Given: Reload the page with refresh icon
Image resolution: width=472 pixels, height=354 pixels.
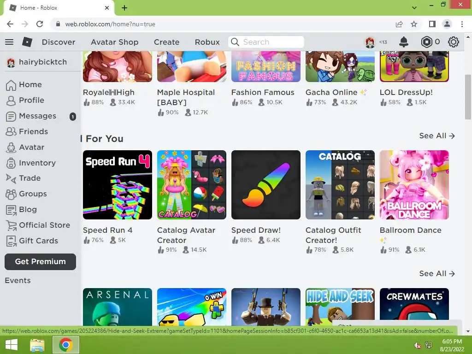Looking at the screenshot, I should [40, 24].
